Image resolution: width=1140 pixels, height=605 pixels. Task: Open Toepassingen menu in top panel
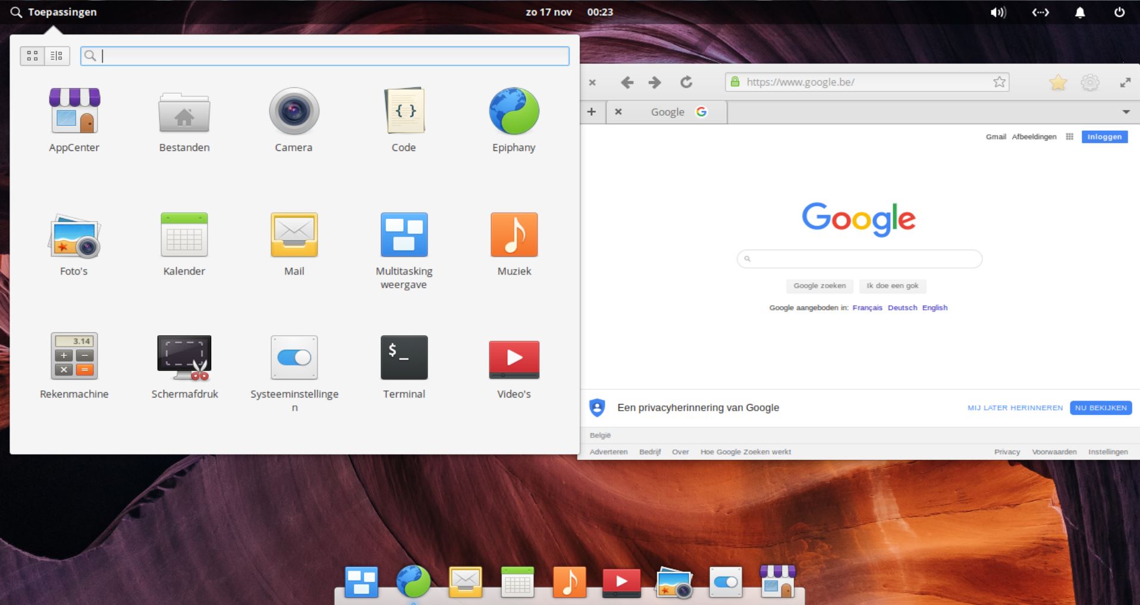pyautogui.click(x=54, y=12)
